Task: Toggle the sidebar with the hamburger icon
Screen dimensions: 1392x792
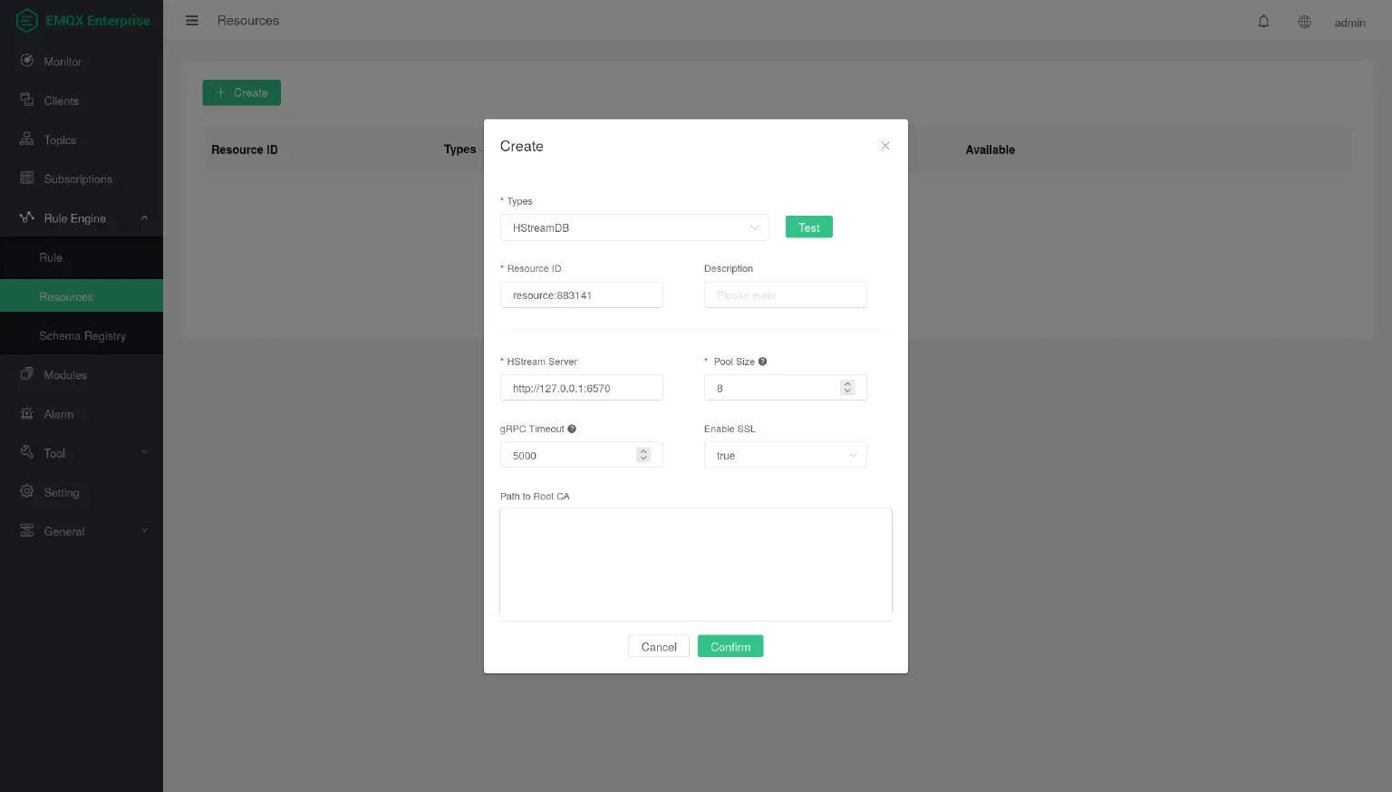Action: coord(191,20)
